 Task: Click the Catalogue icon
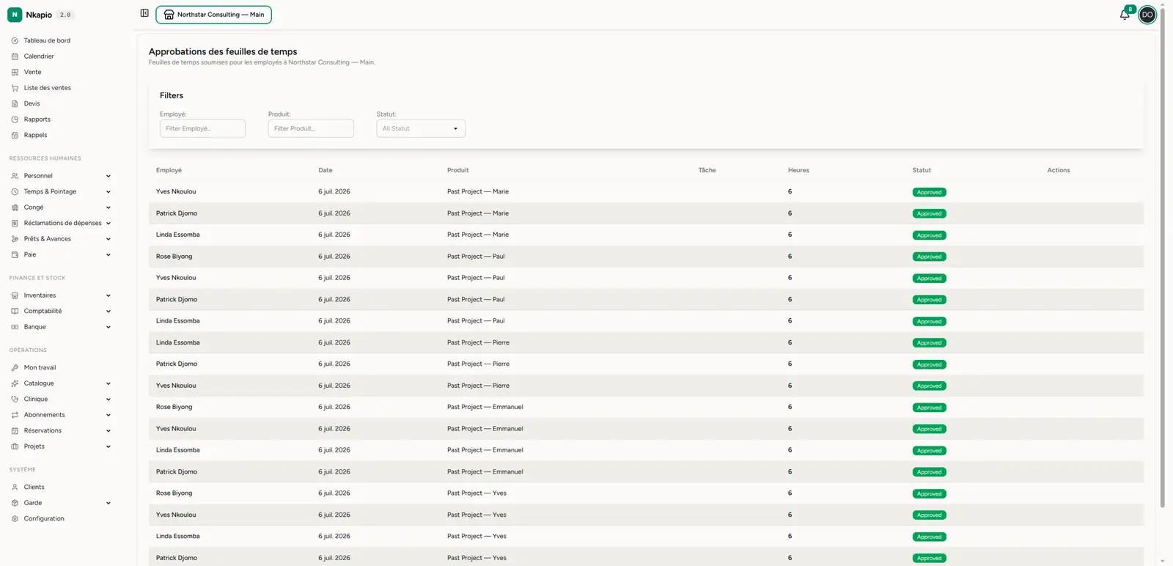click(x=15, y=383)
